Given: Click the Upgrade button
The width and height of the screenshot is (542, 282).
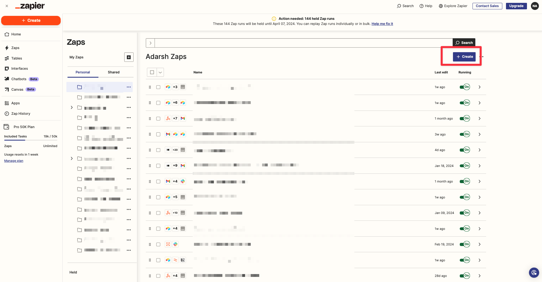Looking at the screenshot, I should point(516,6).
